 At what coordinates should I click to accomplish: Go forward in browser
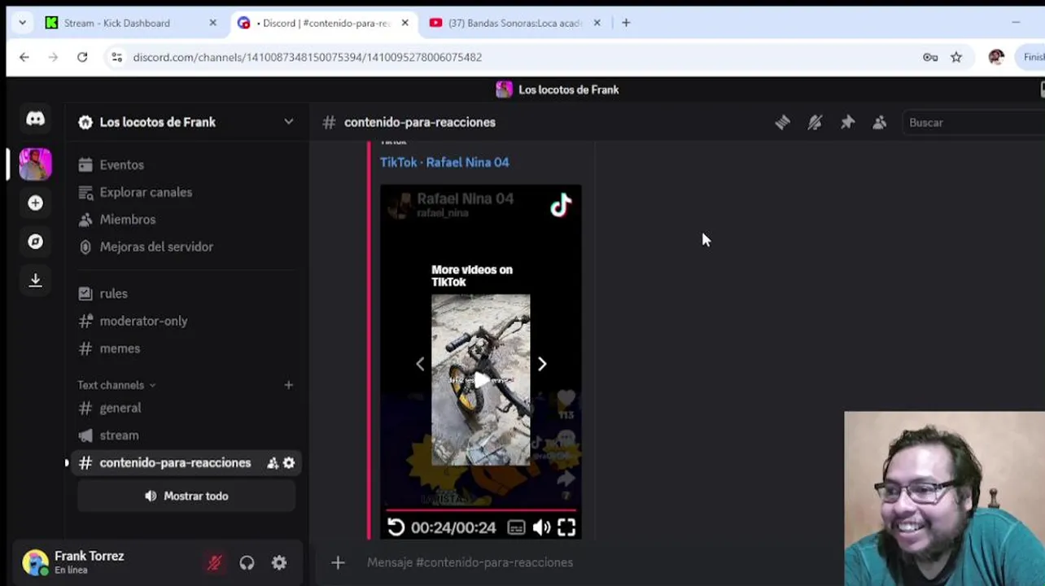tap(53, 57)
